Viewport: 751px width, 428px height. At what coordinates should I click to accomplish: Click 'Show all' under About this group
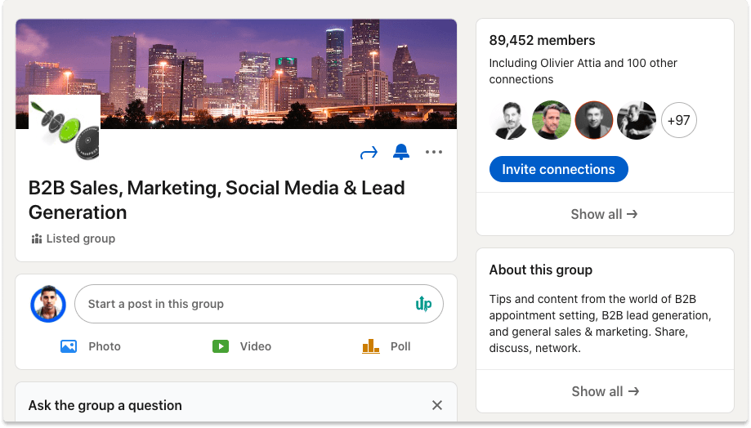(x=604, y=391)
